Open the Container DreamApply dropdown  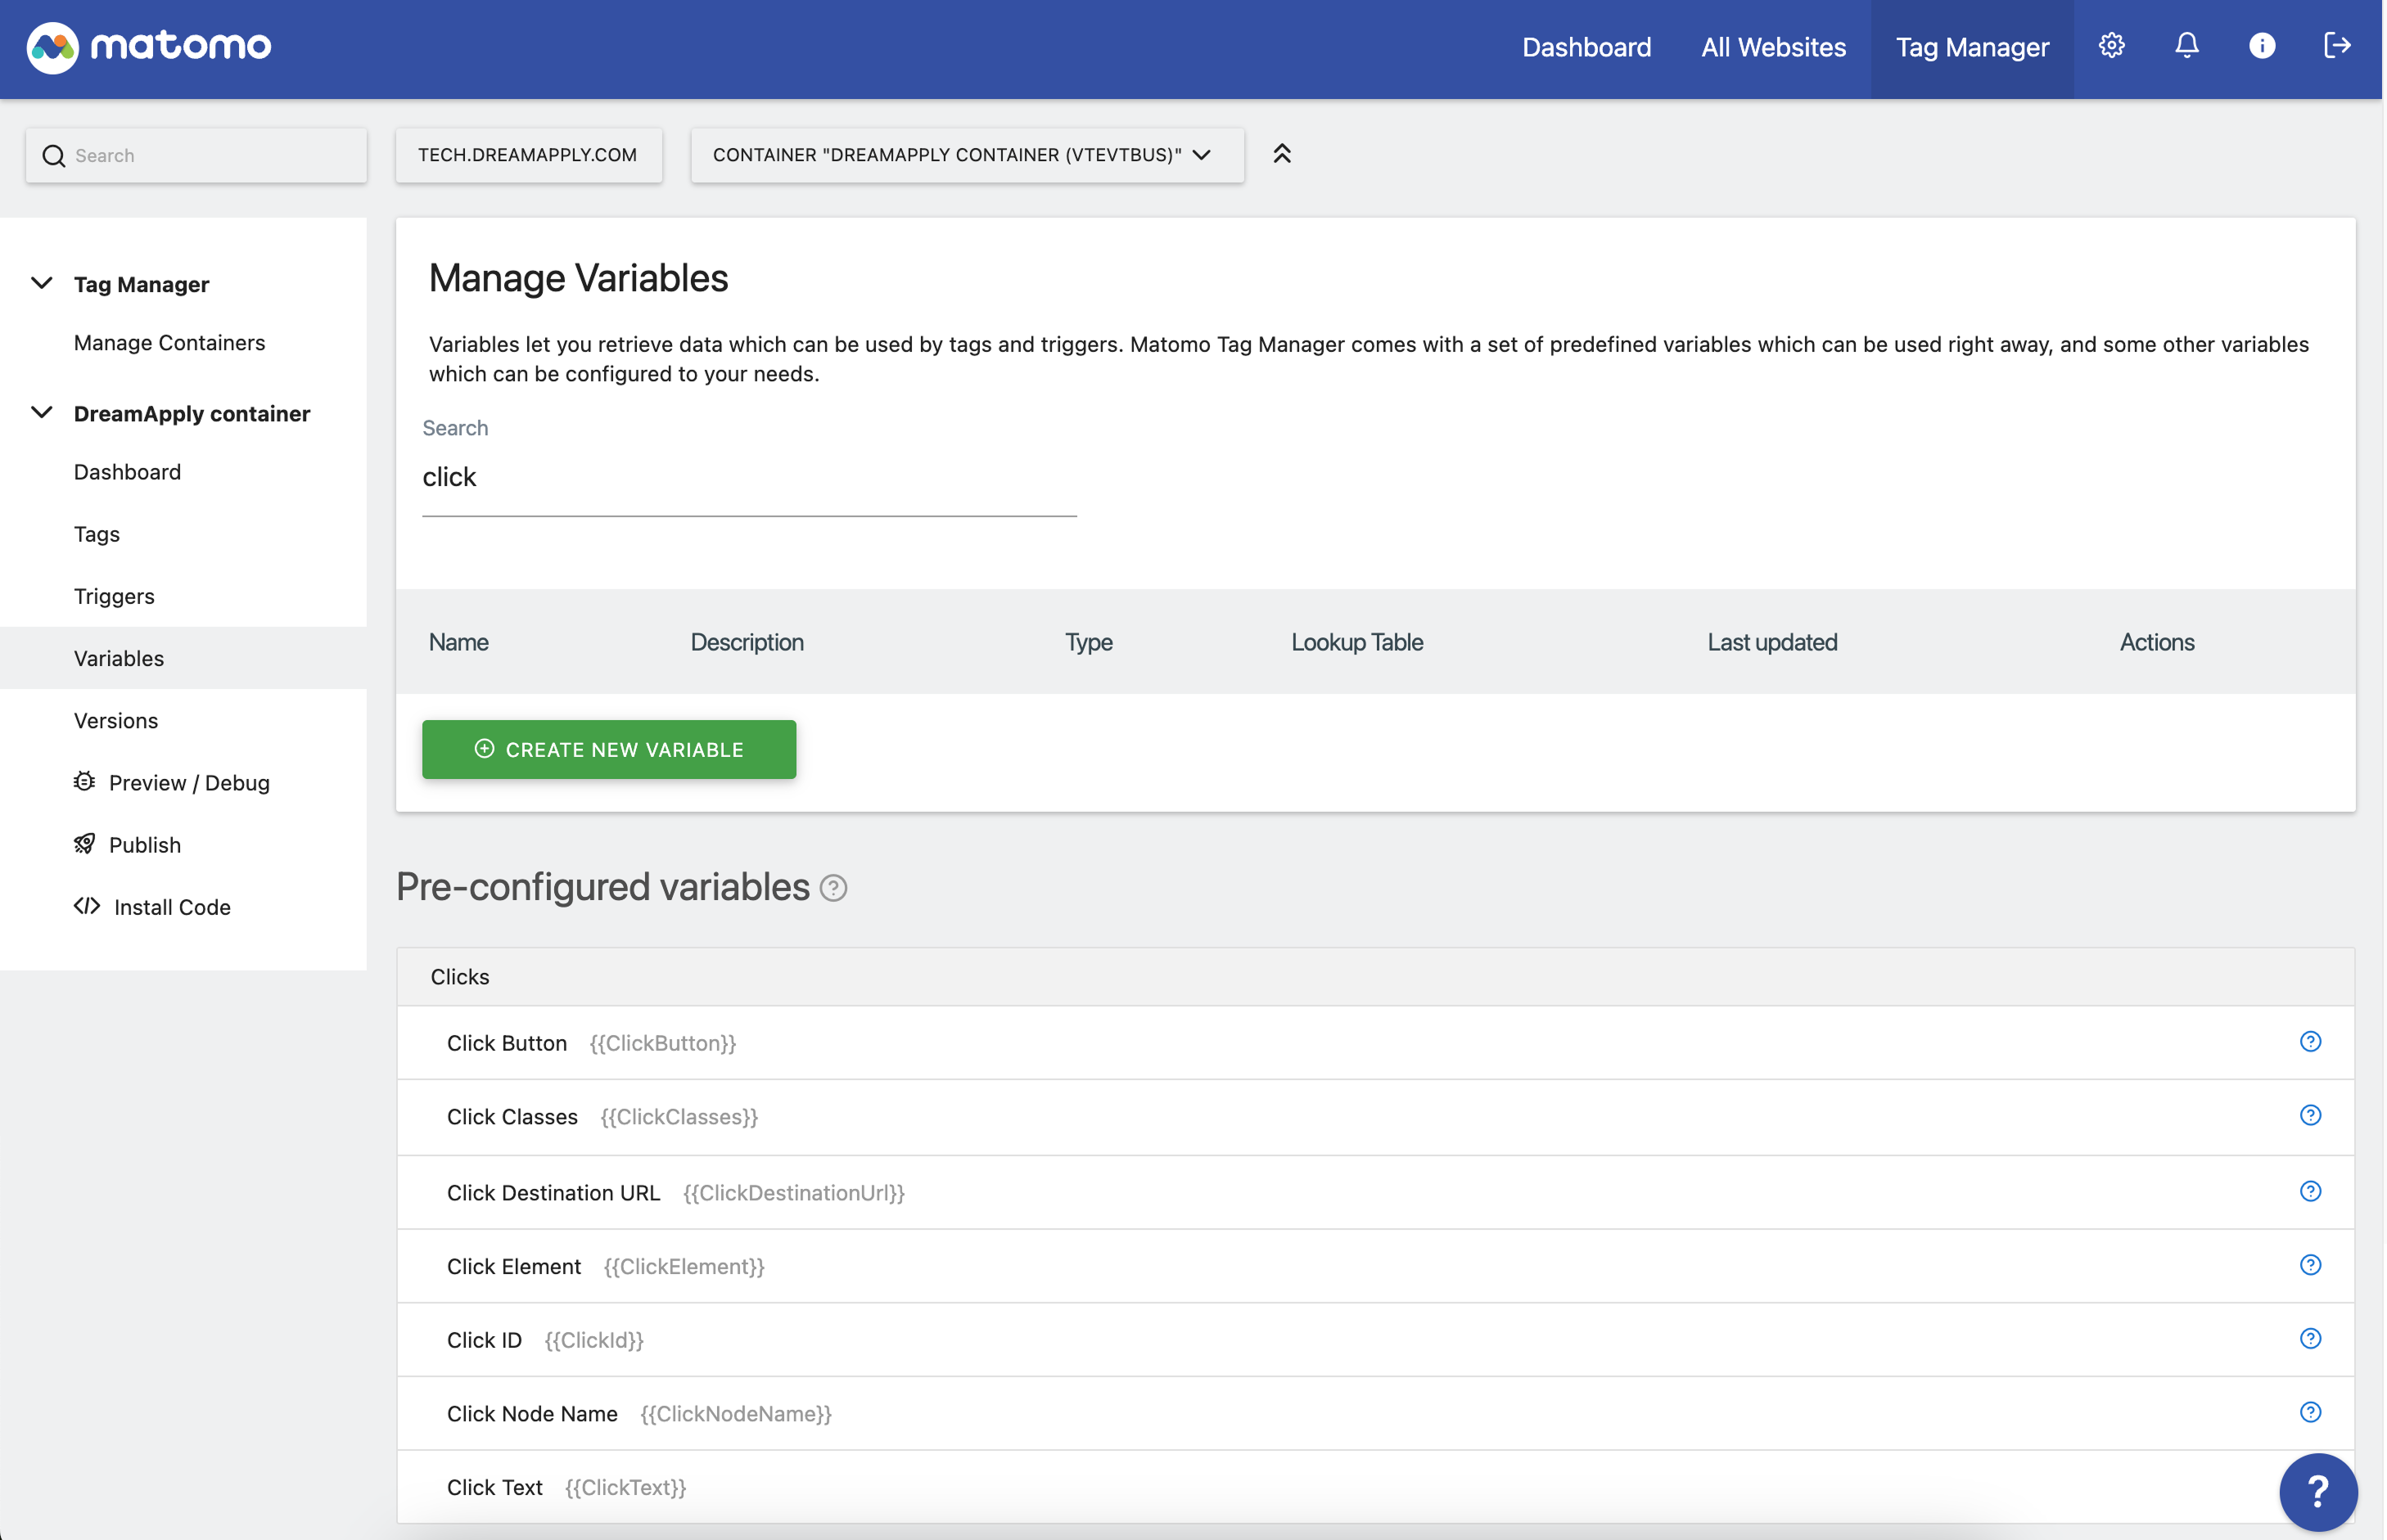pyautogui.click(x=967, y=155)
